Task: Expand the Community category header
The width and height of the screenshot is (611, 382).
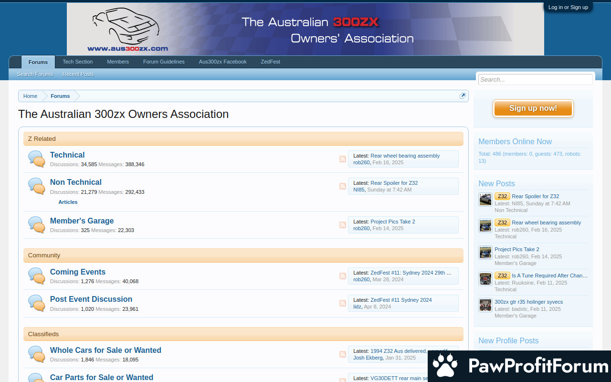Action: 243,255
